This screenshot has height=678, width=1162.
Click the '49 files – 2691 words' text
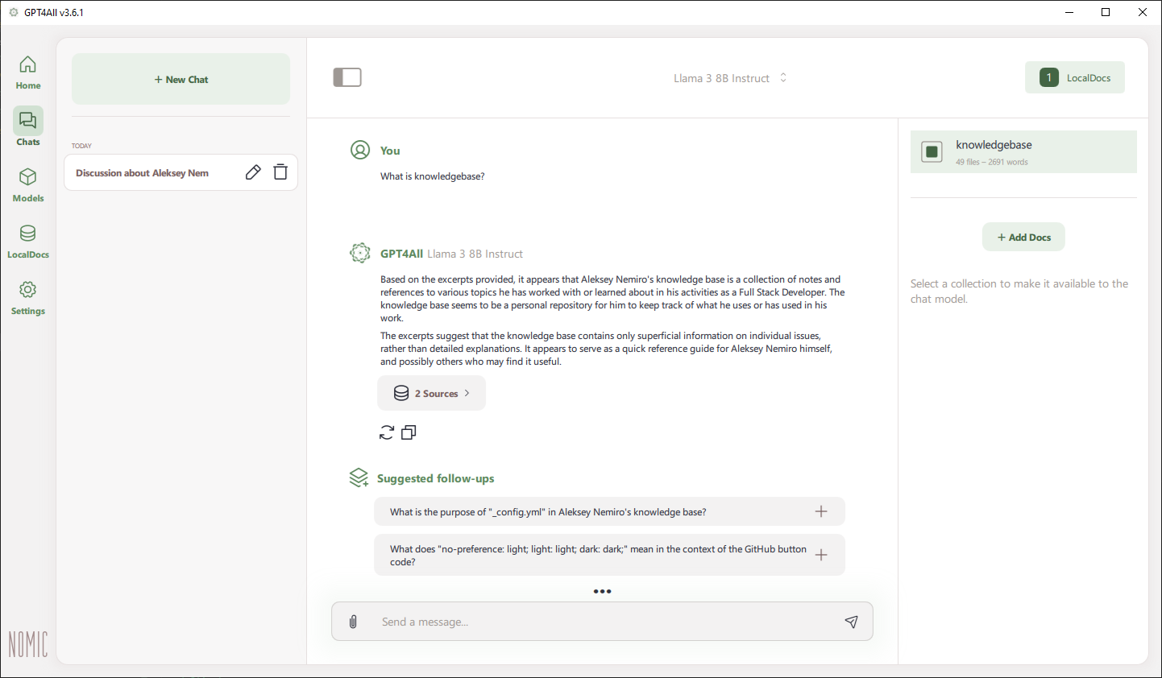[x=992, y=162]
